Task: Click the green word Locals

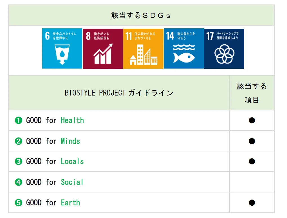Action: click(x=72, y=162)
